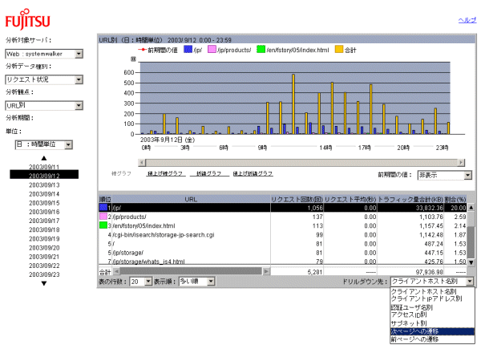Click chart scrollbar left arrow
Image resolution: width=481 pixels, height=345 pixels.
(142, 162)
